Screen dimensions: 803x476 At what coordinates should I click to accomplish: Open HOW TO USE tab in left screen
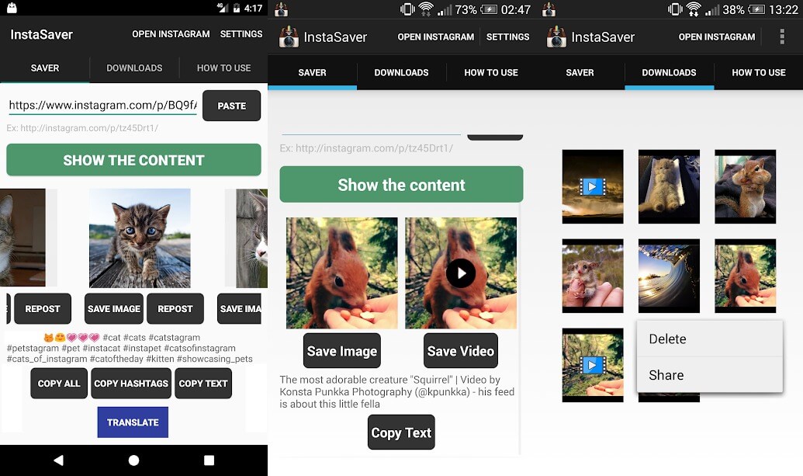coord(223,68)
